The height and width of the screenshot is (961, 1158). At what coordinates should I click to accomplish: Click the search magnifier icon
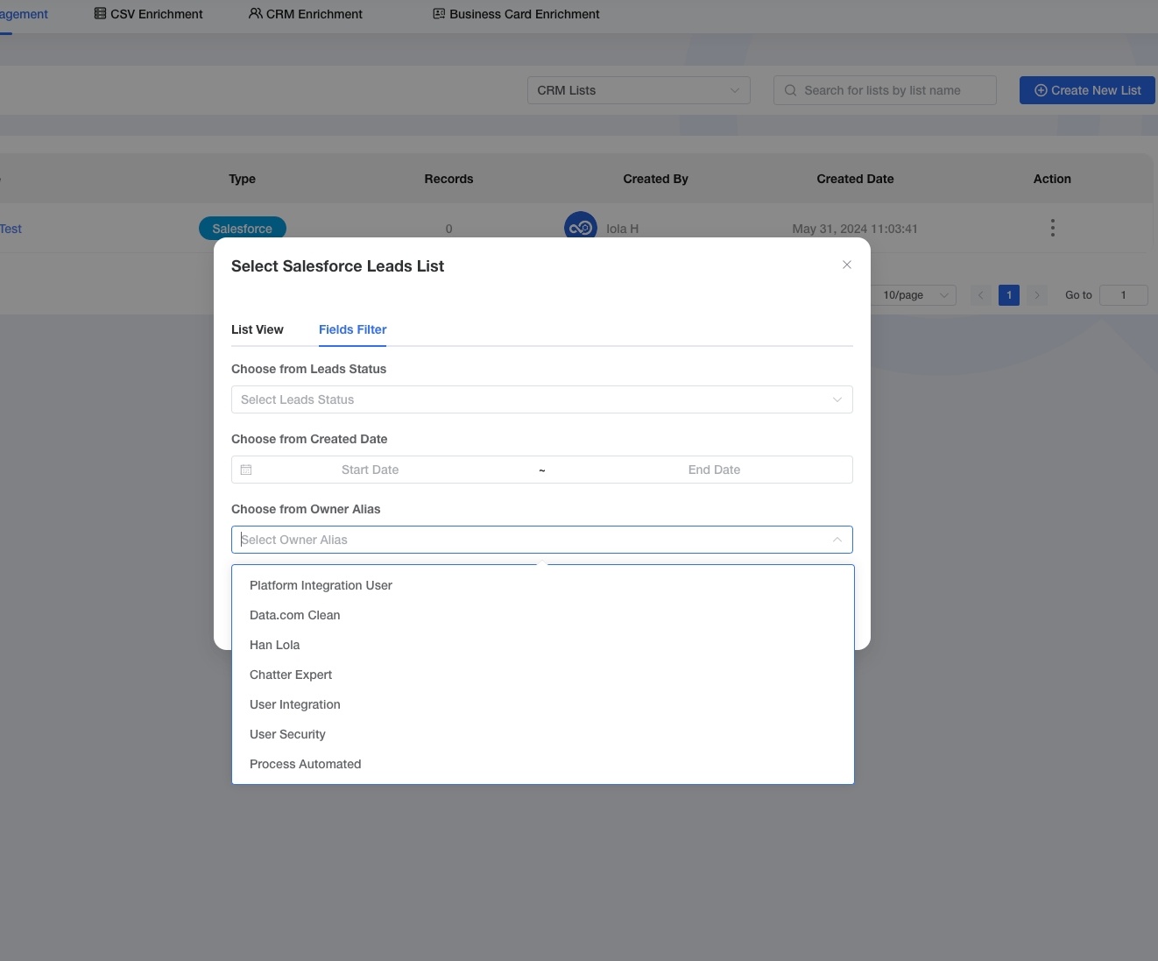(790, 90)
